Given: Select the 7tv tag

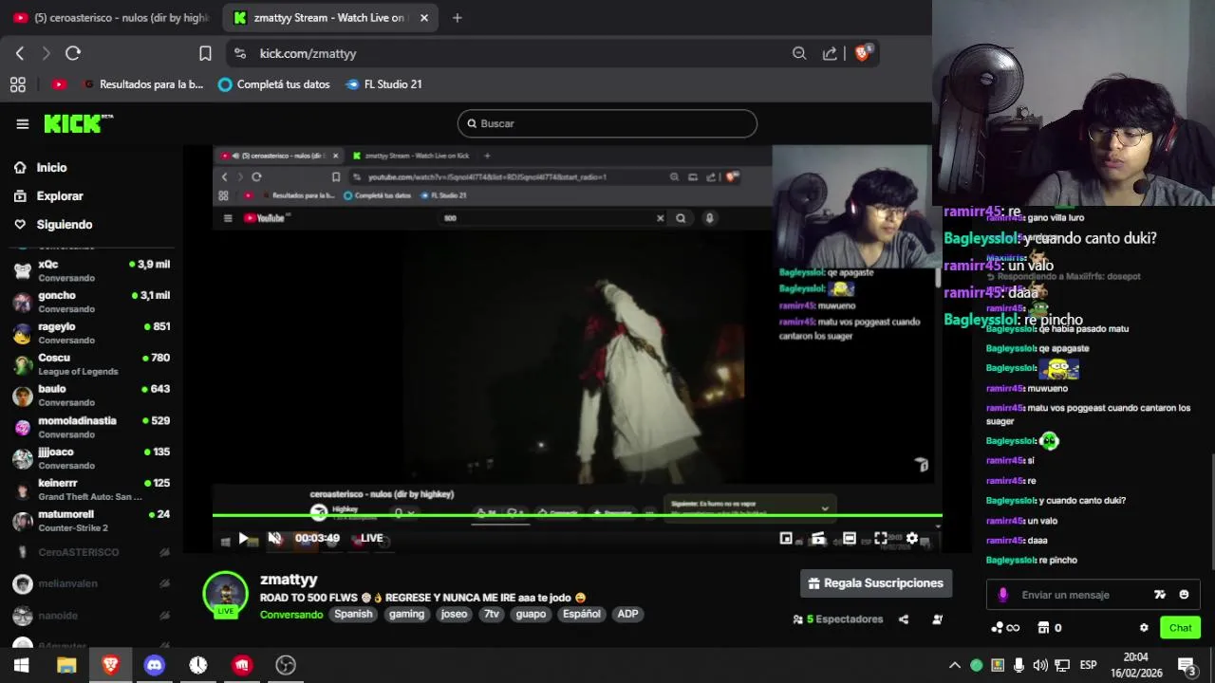Looking at the screenshot, I should [491, 614].
